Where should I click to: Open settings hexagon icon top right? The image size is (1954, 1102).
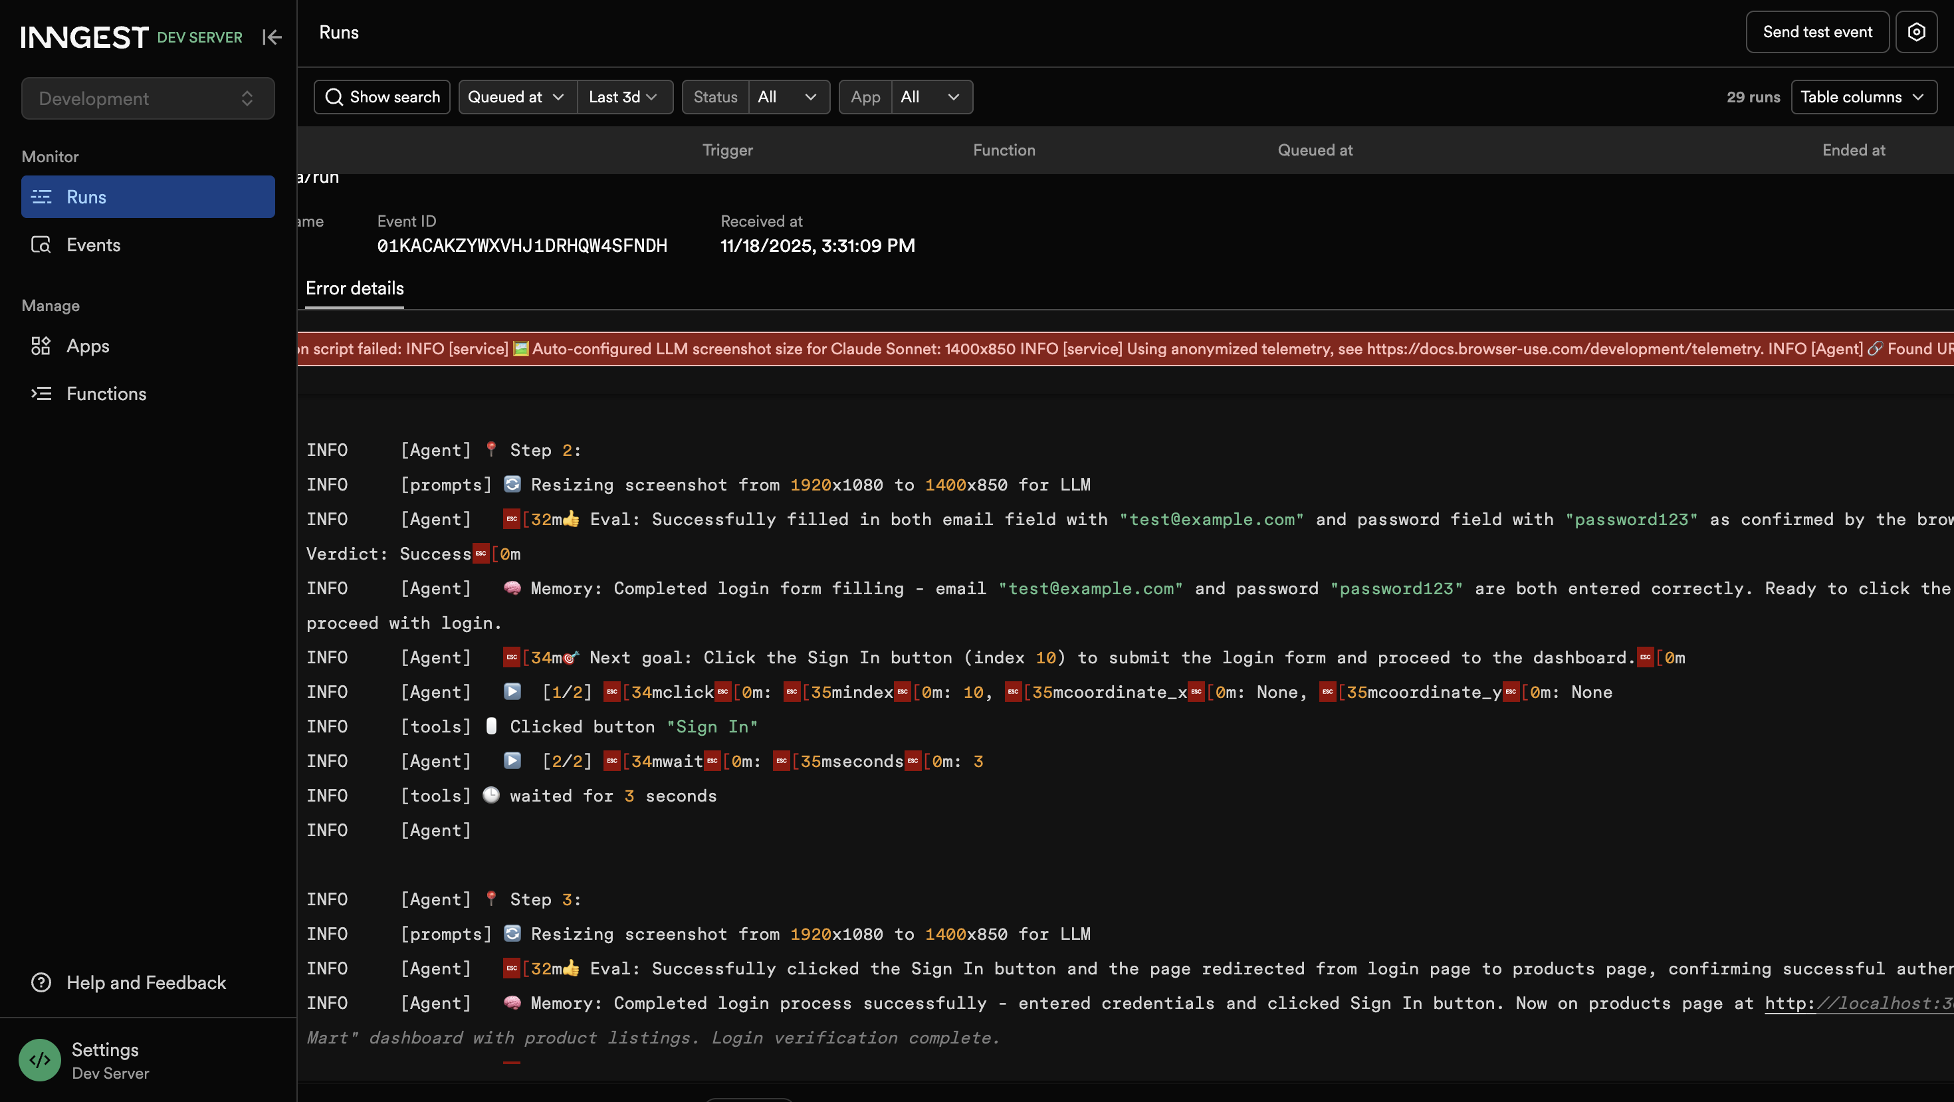pyautogui.click(x=1916, y=32)
